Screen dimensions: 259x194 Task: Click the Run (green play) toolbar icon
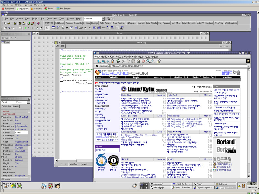(26, 28)
